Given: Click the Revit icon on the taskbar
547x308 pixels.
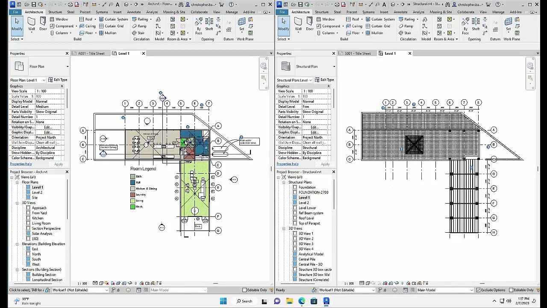Looking at the screenshot, I should click(326, 301).
